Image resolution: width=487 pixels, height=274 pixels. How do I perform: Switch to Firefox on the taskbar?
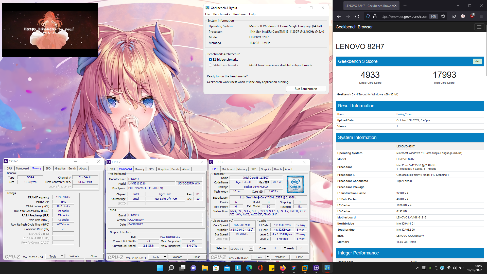tap(283, 268)
